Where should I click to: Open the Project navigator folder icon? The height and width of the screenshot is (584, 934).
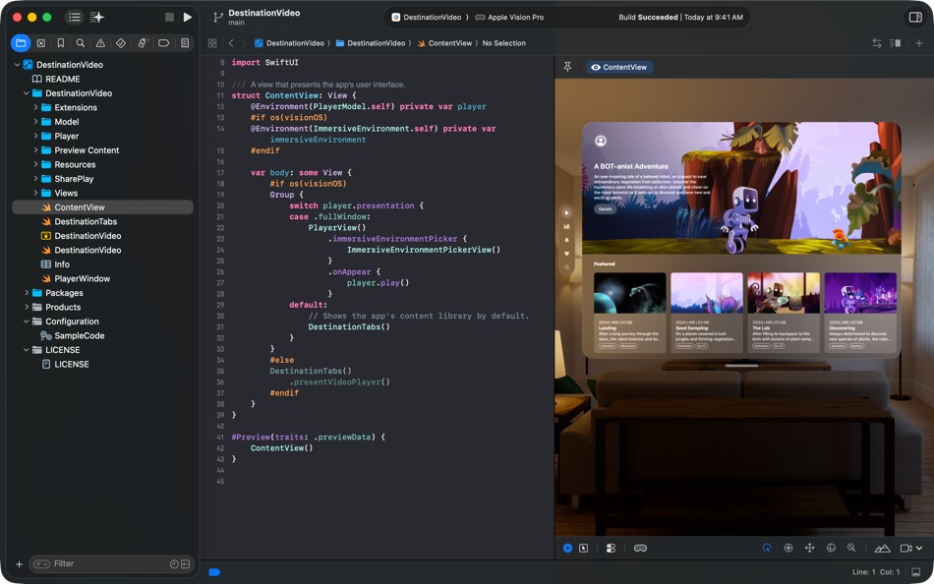[x=20, y=42]
